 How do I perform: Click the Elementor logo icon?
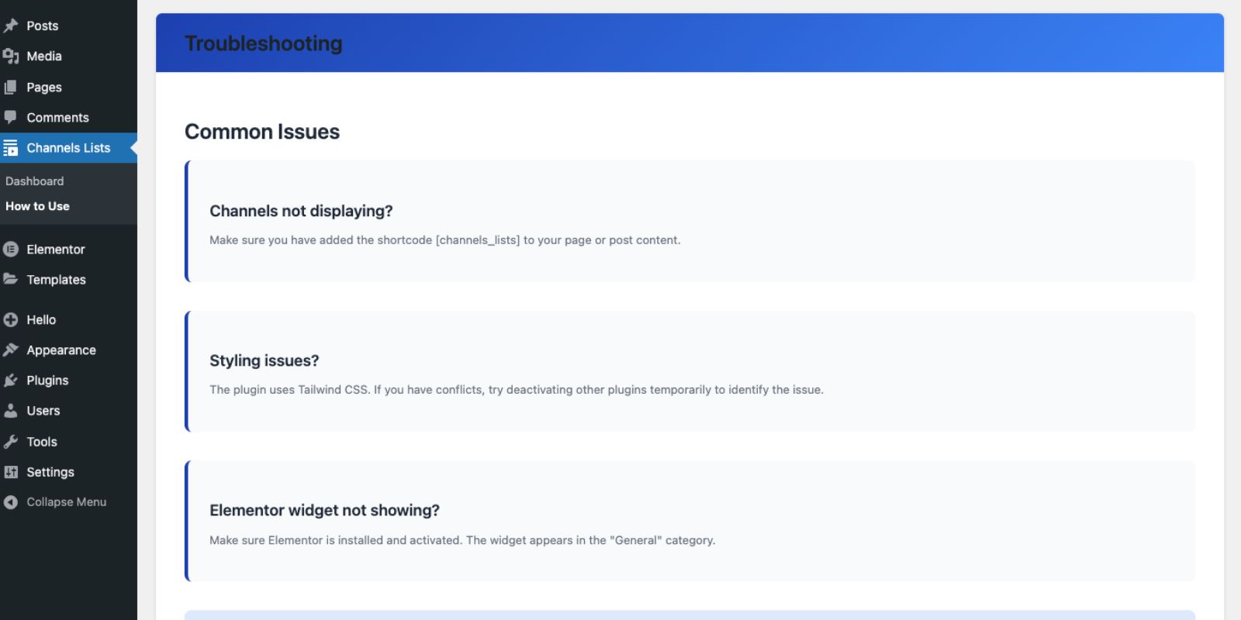pos(11,250)
